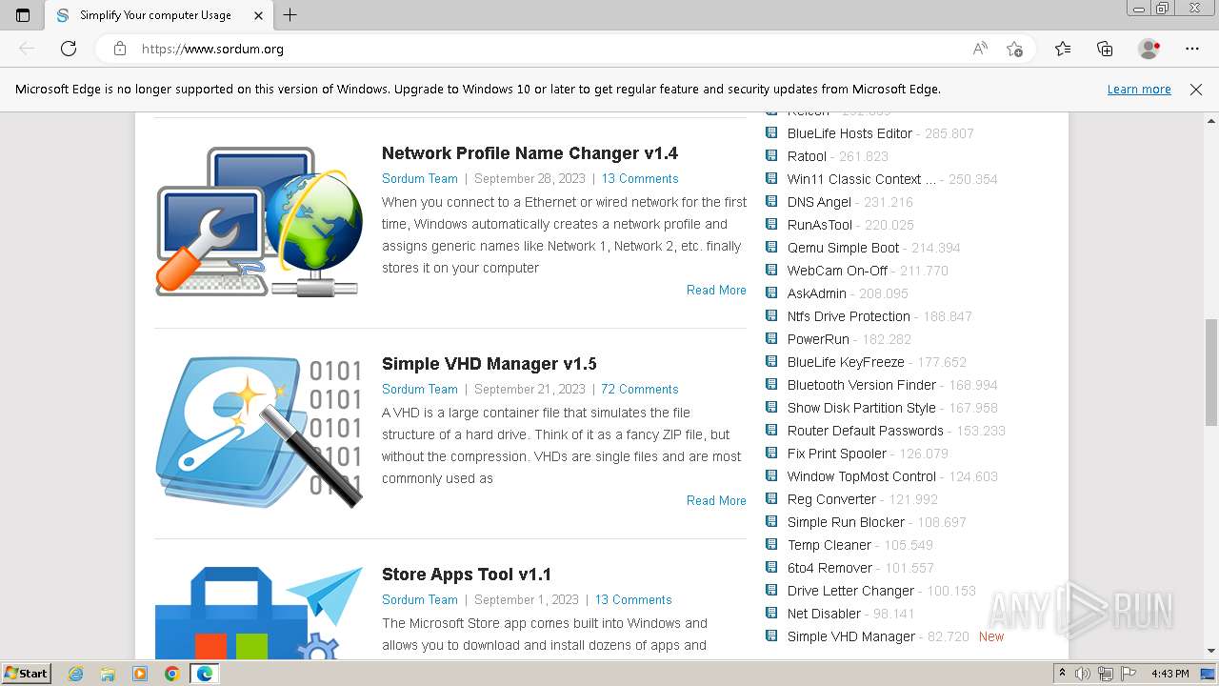
Task: Open AskAdmin in the sidebar list
Action: 817,293
